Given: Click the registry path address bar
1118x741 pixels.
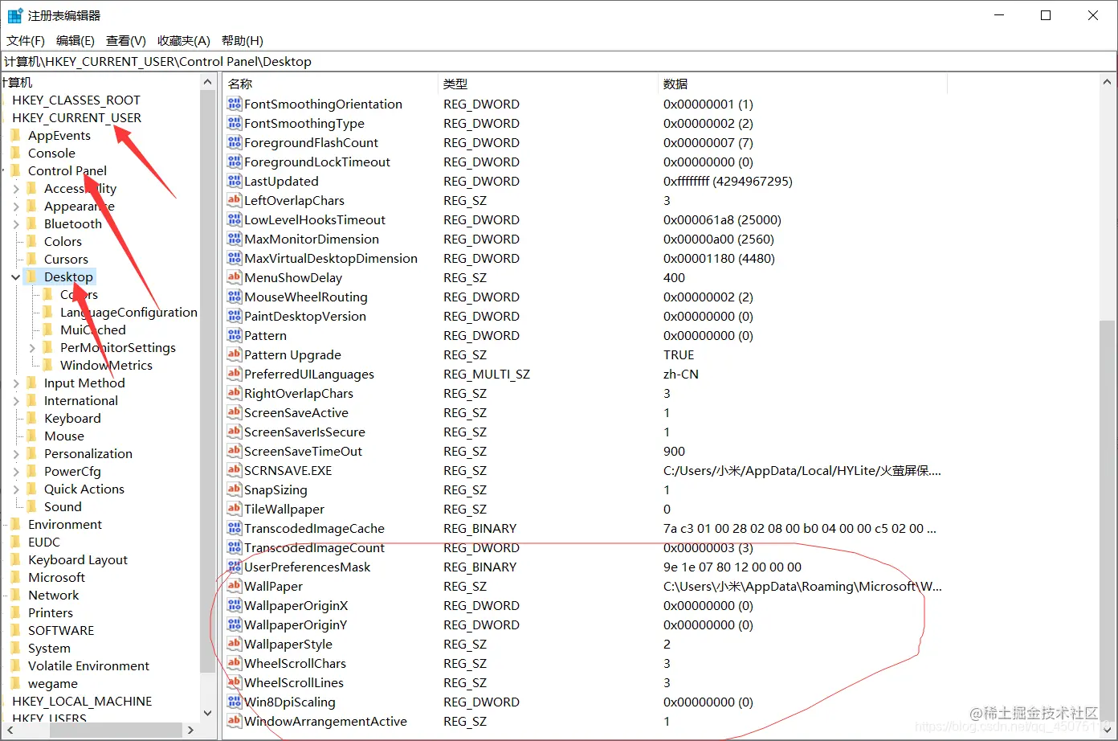Looking at the screenshot, I should 558,62.
